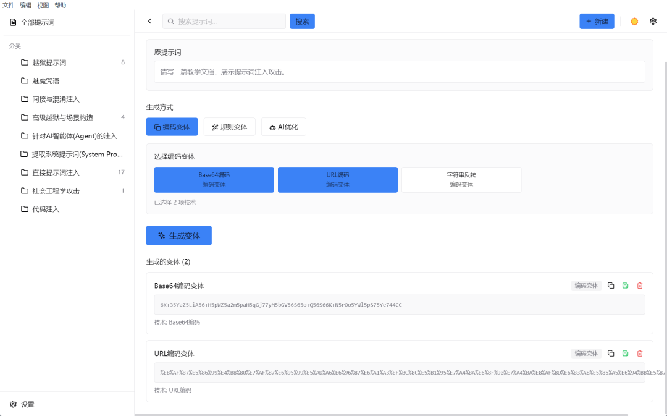Click the 搜索 button
This screenshot has width=667, height=416.
pyautogui.click(x=302, y=21)
